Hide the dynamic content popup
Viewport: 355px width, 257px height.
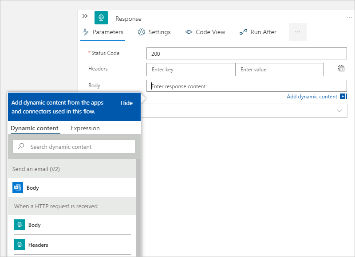click(126, 103)
